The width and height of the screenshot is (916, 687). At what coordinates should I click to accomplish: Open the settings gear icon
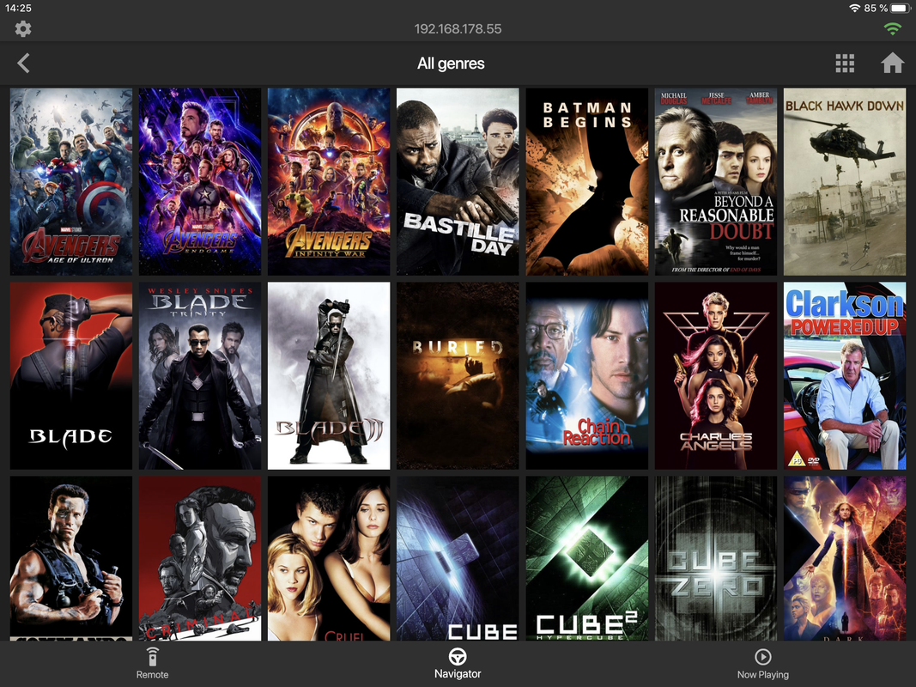[23, 28]
